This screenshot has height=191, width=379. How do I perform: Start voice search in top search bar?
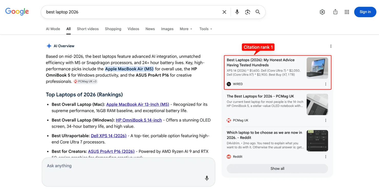click(x=237, y=12)
